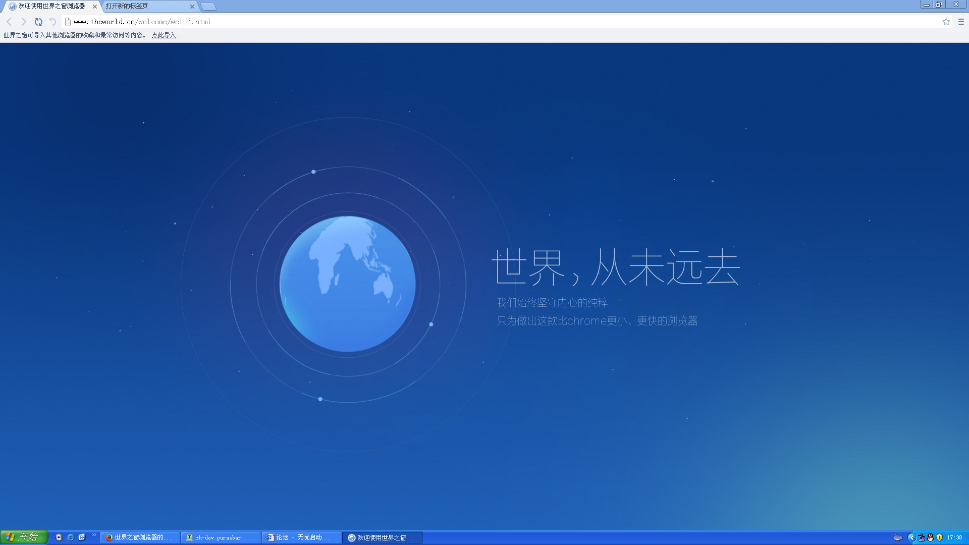The width and height of the screenshot is (969, 545).
Task: Open Internet Explorer from quick launch
Action: click(x=71, y=537)
